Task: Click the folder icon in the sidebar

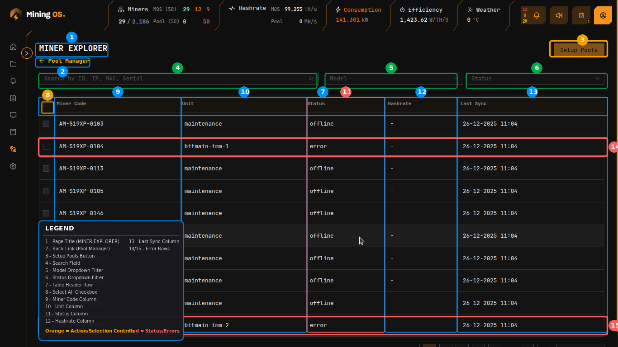Action: pyautogui.click(x=13, y=64)
